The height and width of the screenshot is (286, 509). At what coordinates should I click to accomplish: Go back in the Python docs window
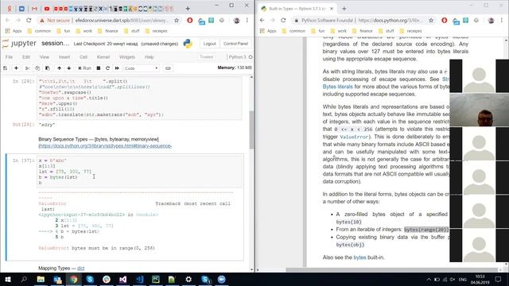(x=262, y=21)
